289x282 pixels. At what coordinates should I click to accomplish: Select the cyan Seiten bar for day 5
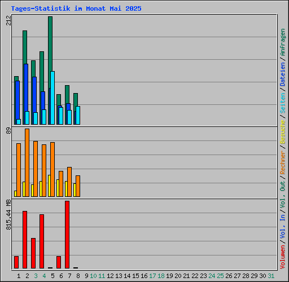point(52,98)
